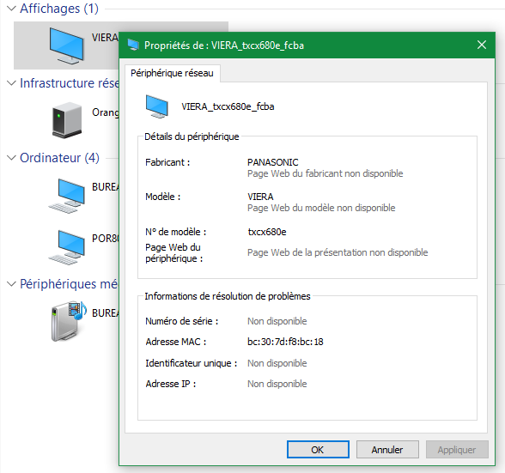Click the VIERA_txcx680e_fcba monitor icon inside dialog
505x473 pixels.
point(157,106)
